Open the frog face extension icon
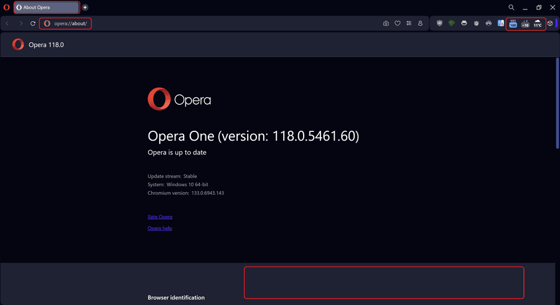The height and width of the screenshot is (305, 560). pos(464,23)
